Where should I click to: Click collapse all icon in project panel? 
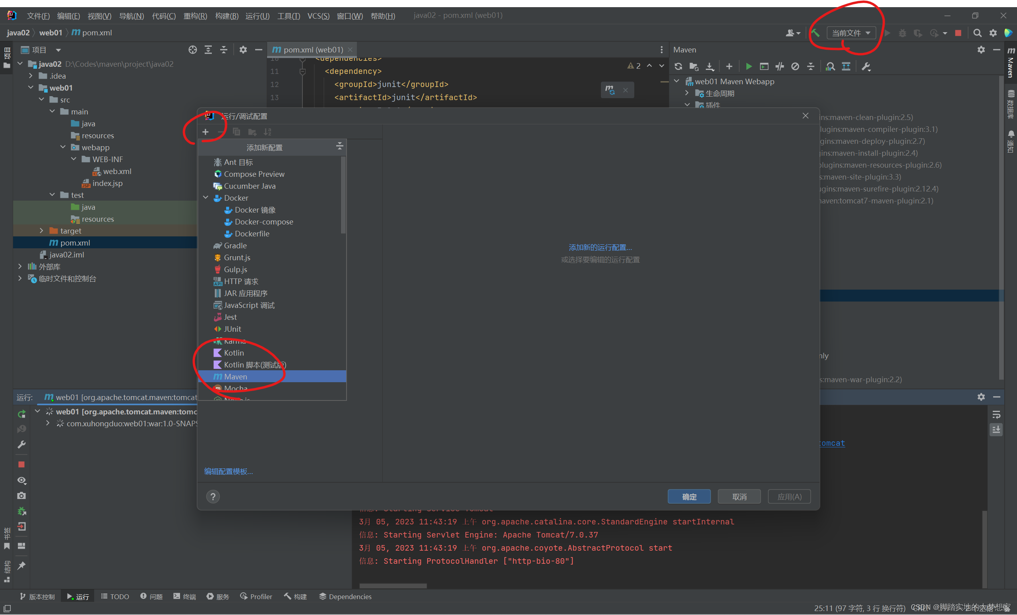pos(224,50)
